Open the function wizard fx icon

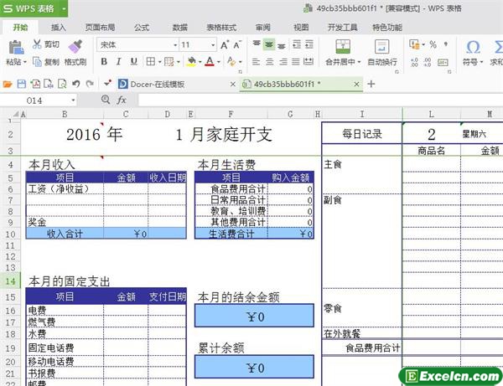click(122, 100)
